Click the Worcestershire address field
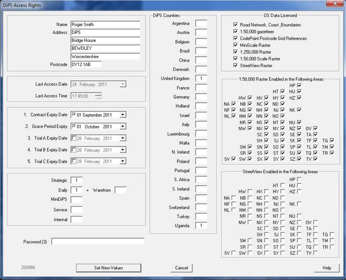The height and width of the screenshot is (280, 346). coord(105,56)
